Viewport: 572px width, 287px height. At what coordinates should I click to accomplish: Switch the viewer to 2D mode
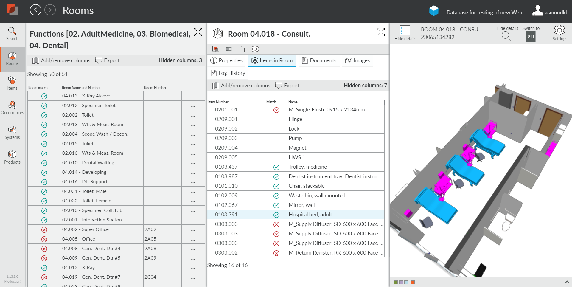pos(530,36)
